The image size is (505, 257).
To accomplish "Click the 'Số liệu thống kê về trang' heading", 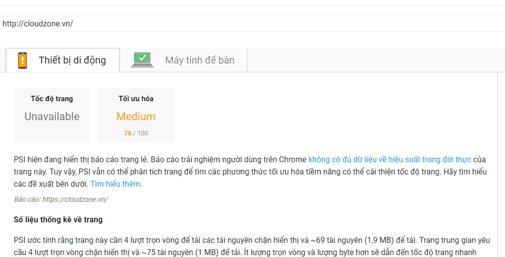I will pos(58,220).
